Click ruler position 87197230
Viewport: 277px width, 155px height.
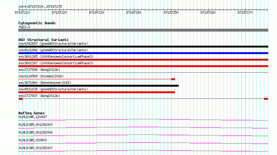[x=96, y=12]
